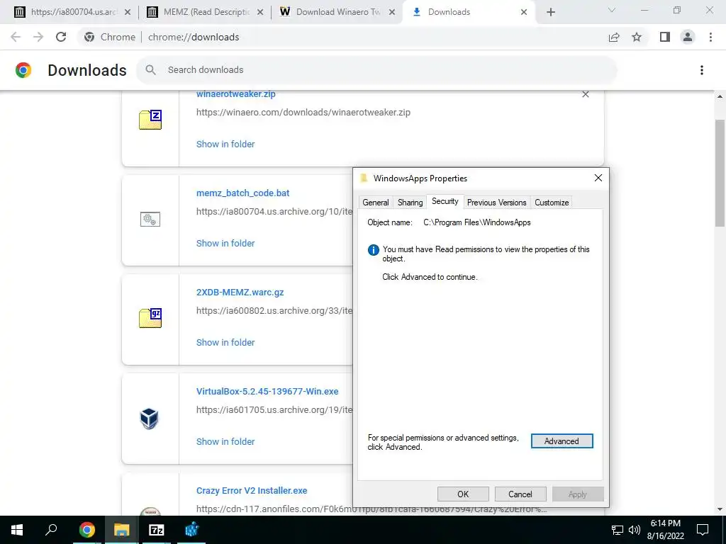This screenshot has height=544, width=726.
Task: Close the MEMZ (Read Description) tab
Action: click(260, 12)
